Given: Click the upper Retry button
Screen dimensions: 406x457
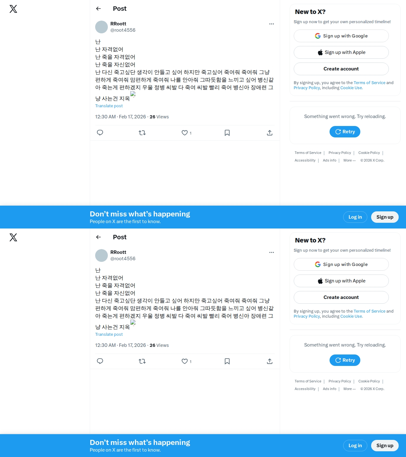Looking at the screenshot, I should click(345, 132).
